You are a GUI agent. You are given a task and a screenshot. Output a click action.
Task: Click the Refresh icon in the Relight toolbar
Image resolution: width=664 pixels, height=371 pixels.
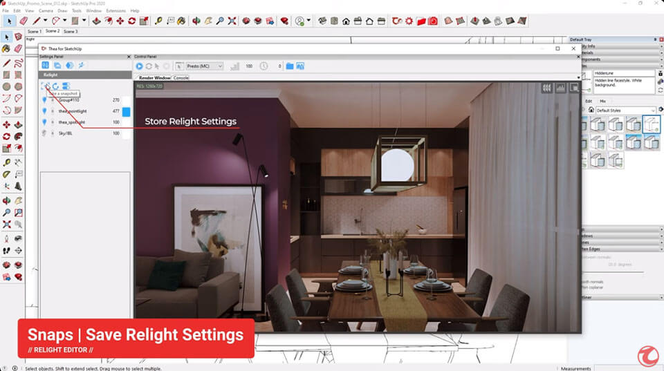point(55,86)
